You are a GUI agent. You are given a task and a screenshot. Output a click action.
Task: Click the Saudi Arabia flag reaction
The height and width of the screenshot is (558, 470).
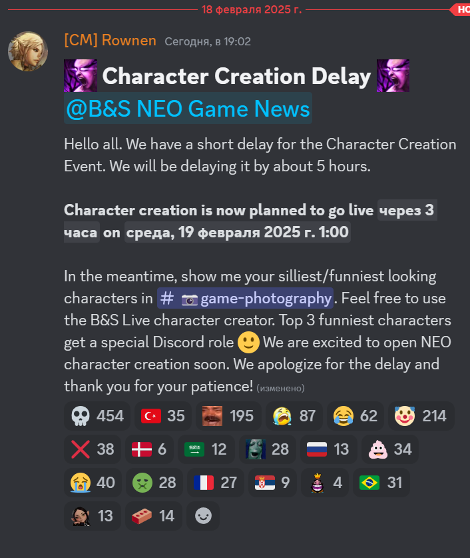coord(206,449)
